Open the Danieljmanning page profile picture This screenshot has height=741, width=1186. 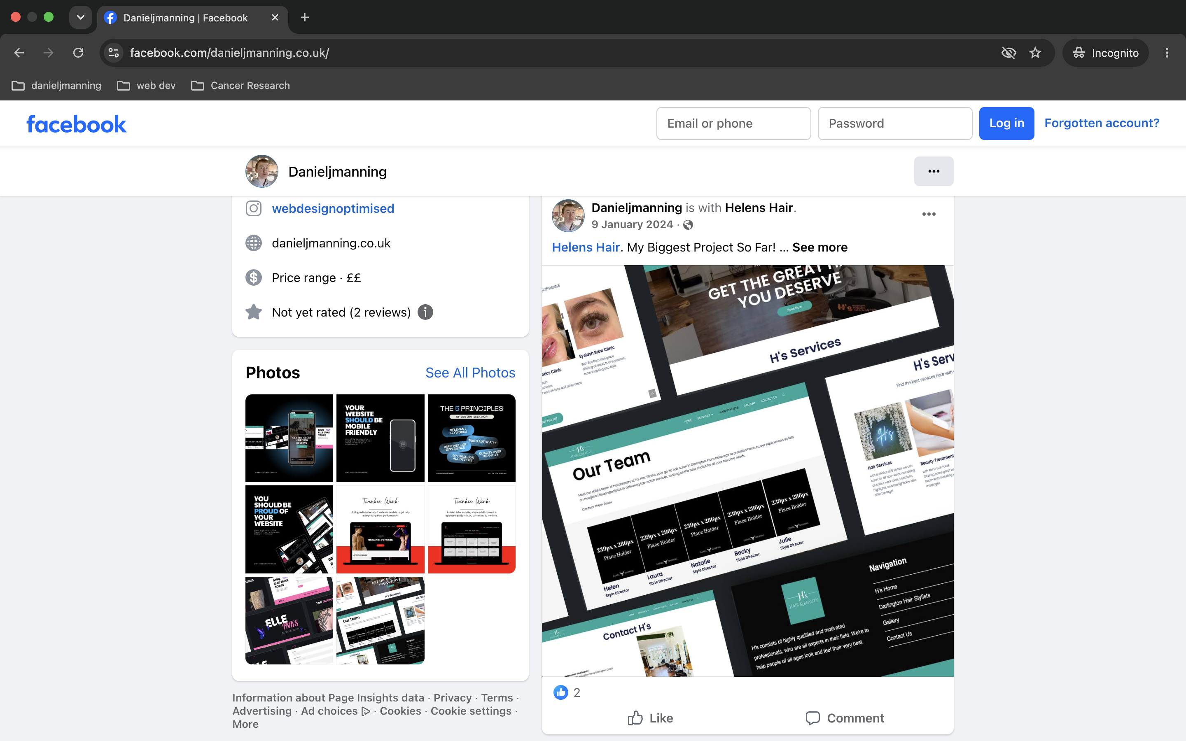262,172
